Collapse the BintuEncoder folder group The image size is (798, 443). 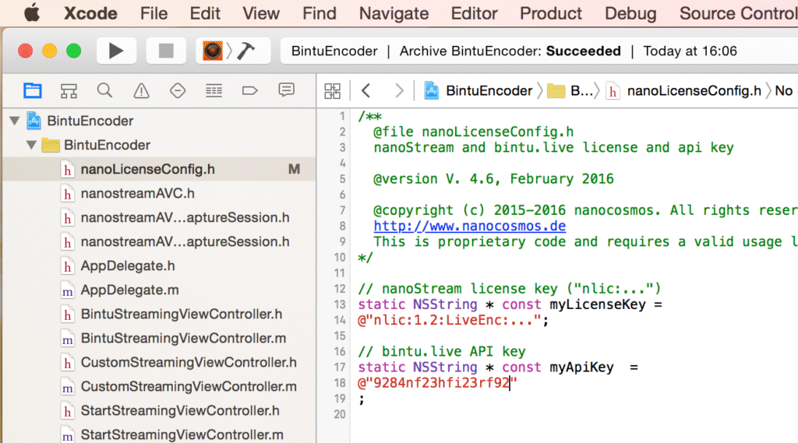point(31,145)
